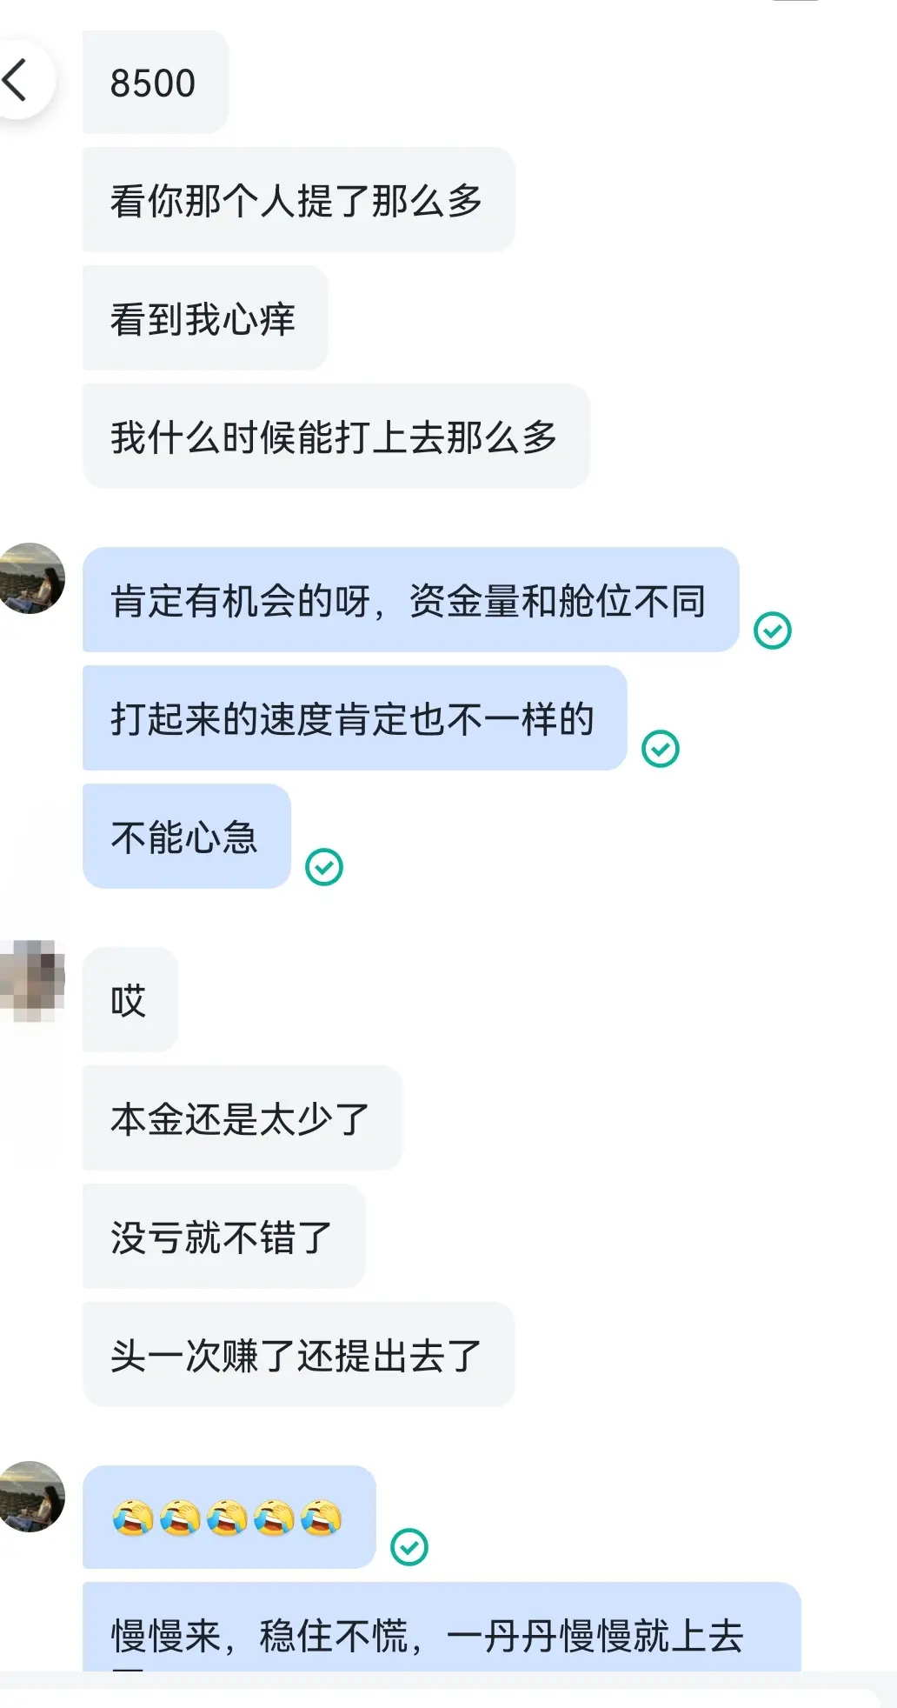Viewport: 897px width, 1708px height.
Task: Click read checkmark beside 打起来的速度 message
Action: tap(660, 749)
